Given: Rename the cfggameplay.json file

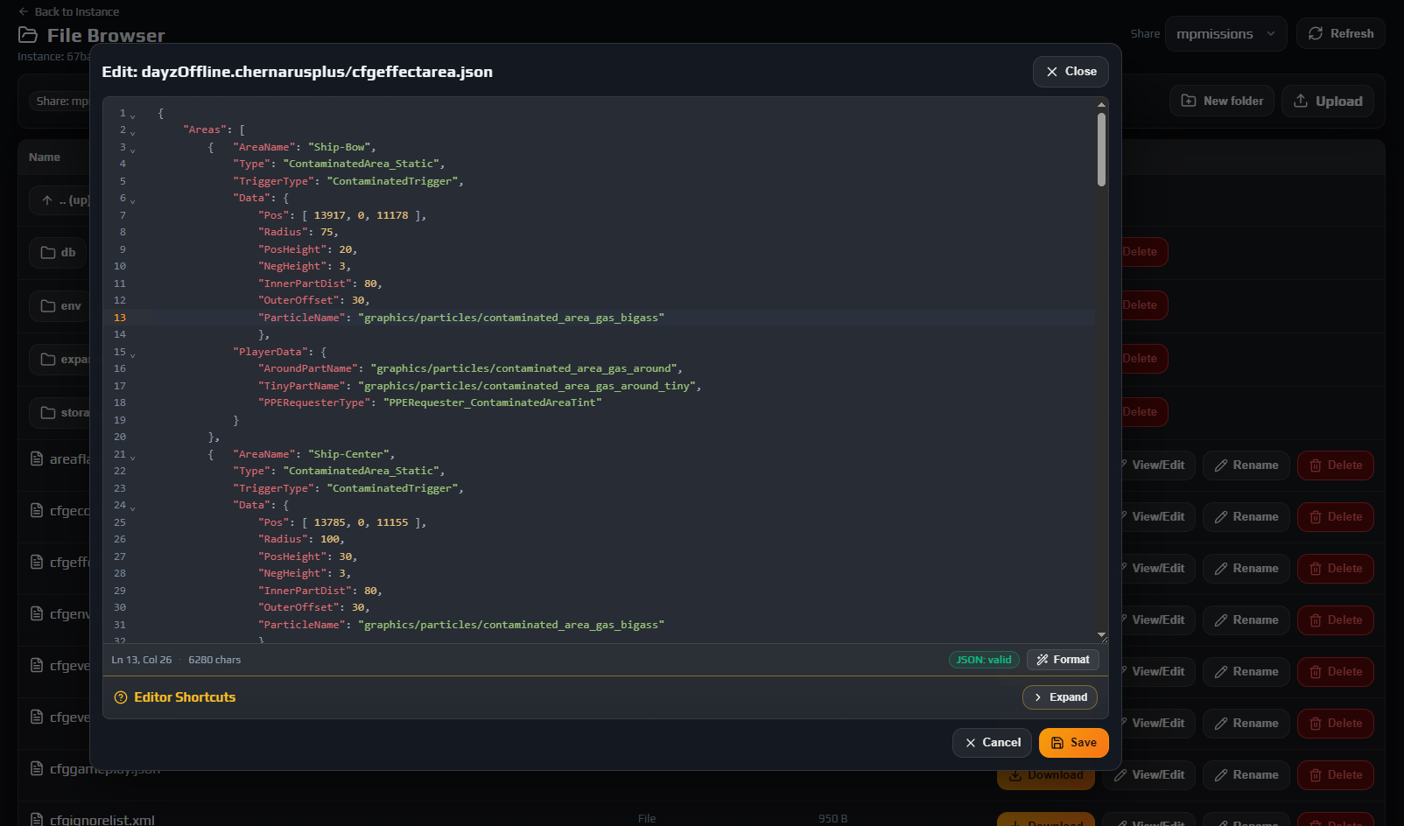Looking at the screenshot, I should click(1246, 775).
